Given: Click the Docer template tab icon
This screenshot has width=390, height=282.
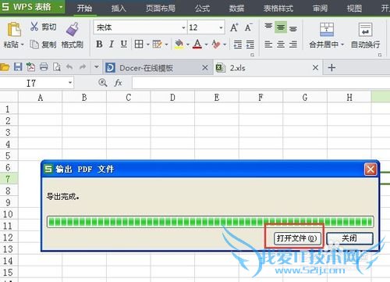Looking at the screenshot, I should (x=110, y=68).
